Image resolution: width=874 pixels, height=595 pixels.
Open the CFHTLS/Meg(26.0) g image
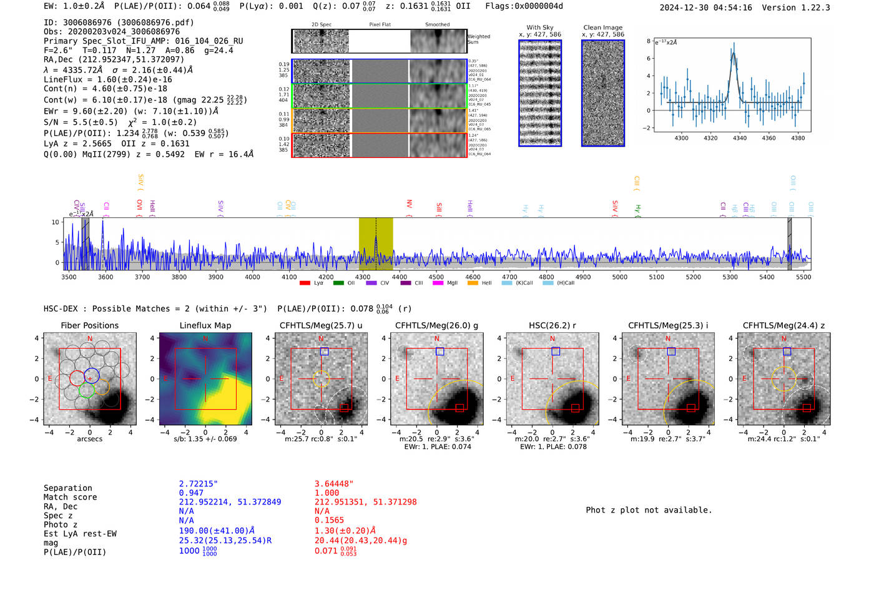pyautogui.click(x=437, y=379)
